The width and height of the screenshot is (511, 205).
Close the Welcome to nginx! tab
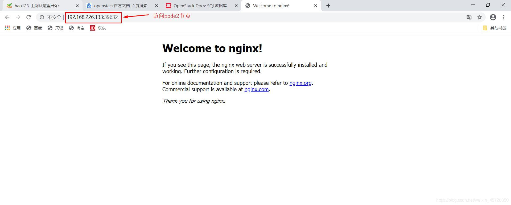tap(316, 6)
